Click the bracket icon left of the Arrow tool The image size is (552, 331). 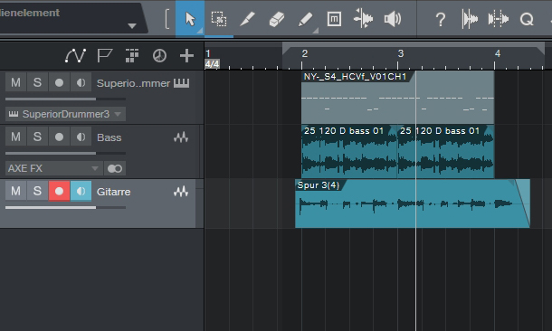(x=167, y=19)
